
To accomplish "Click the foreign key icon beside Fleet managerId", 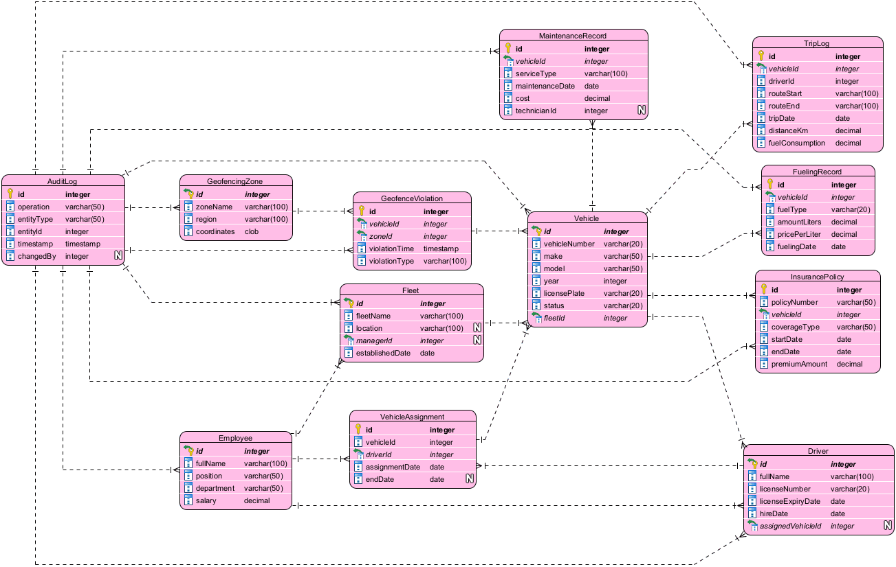I will coord(349,340).
